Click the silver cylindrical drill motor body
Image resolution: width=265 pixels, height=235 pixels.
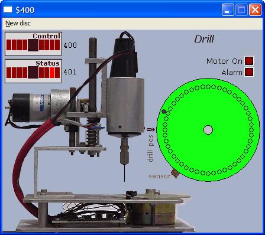125,106
